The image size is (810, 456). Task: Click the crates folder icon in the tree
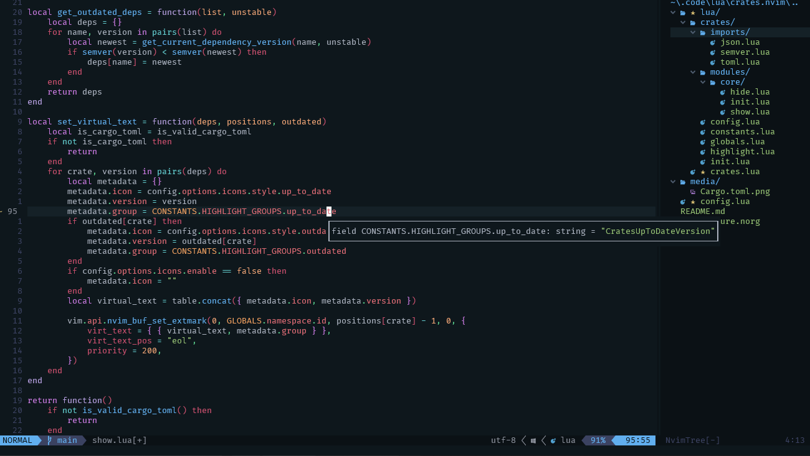[x=693, y=22]
